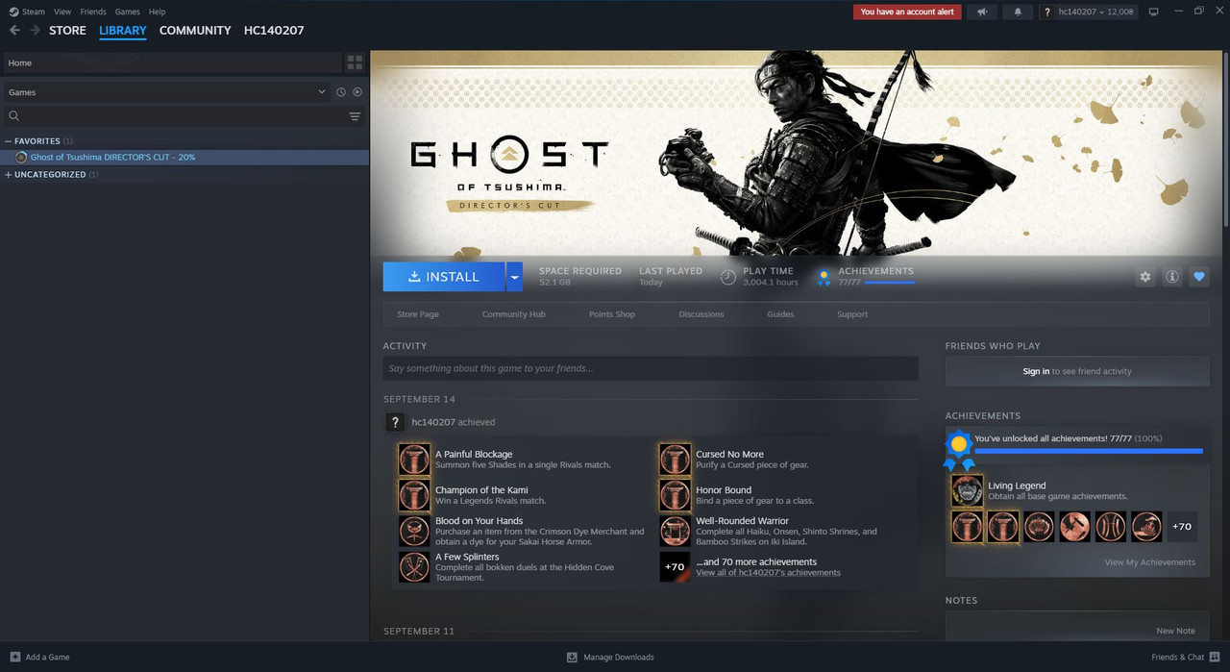The width and height of the screenshot is (1230, 672).
Task: Open Friends & Chat icon
Action: (1214, 657)
